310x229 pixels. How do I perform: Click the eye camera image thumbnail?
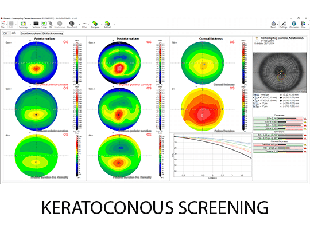(x=280, y=73)
